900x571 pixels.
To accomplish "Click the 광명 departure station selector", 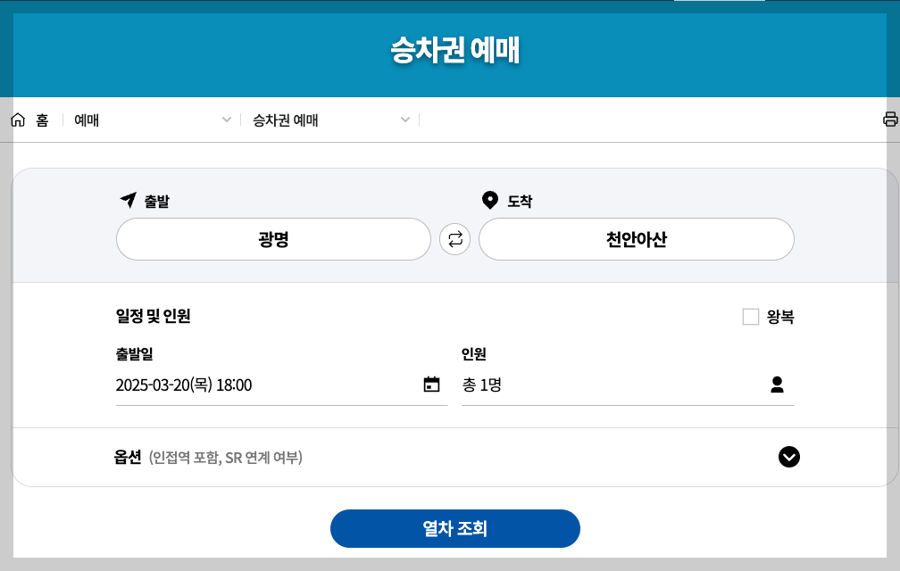I will point(273,239).
